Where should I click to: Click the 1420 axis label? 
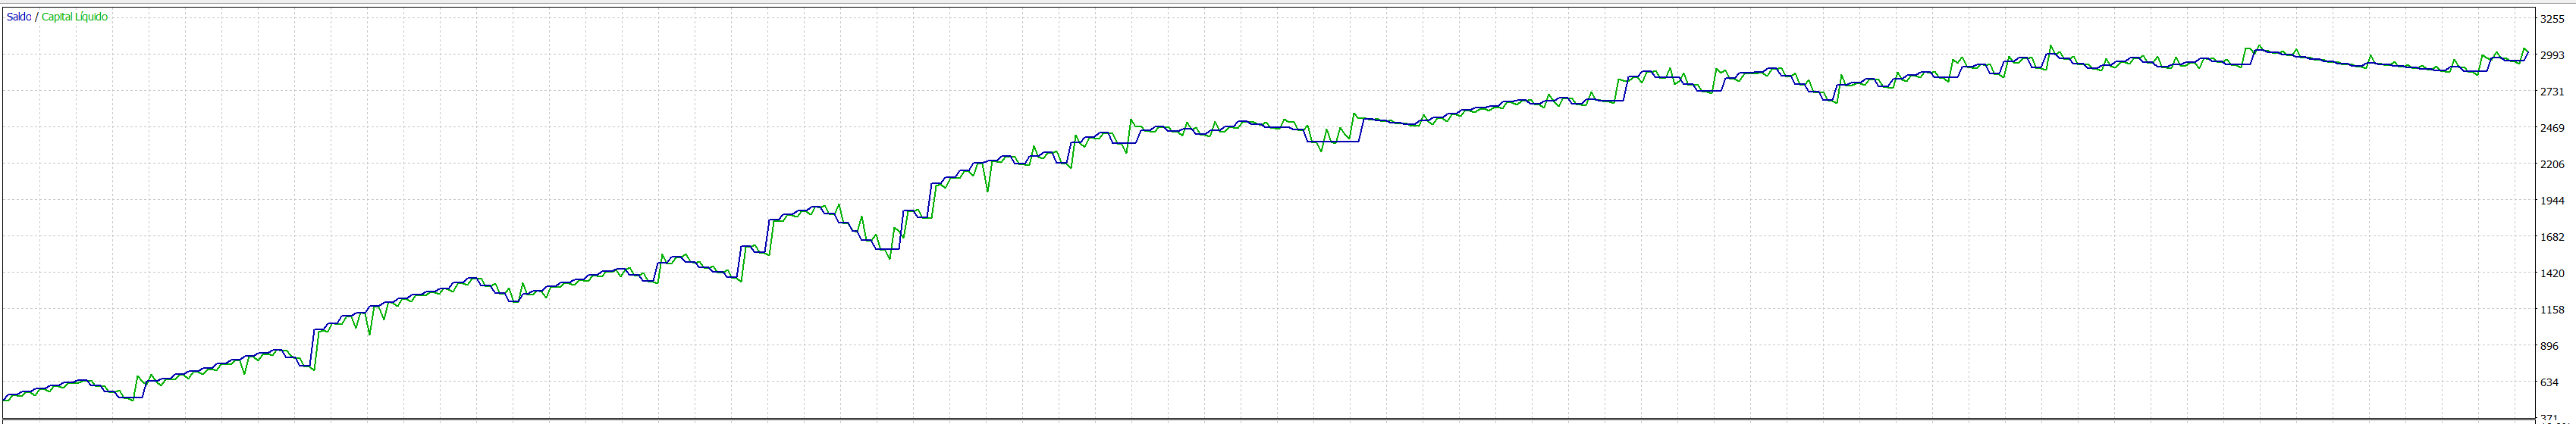pyautogui.click(x=2553, y=273)
